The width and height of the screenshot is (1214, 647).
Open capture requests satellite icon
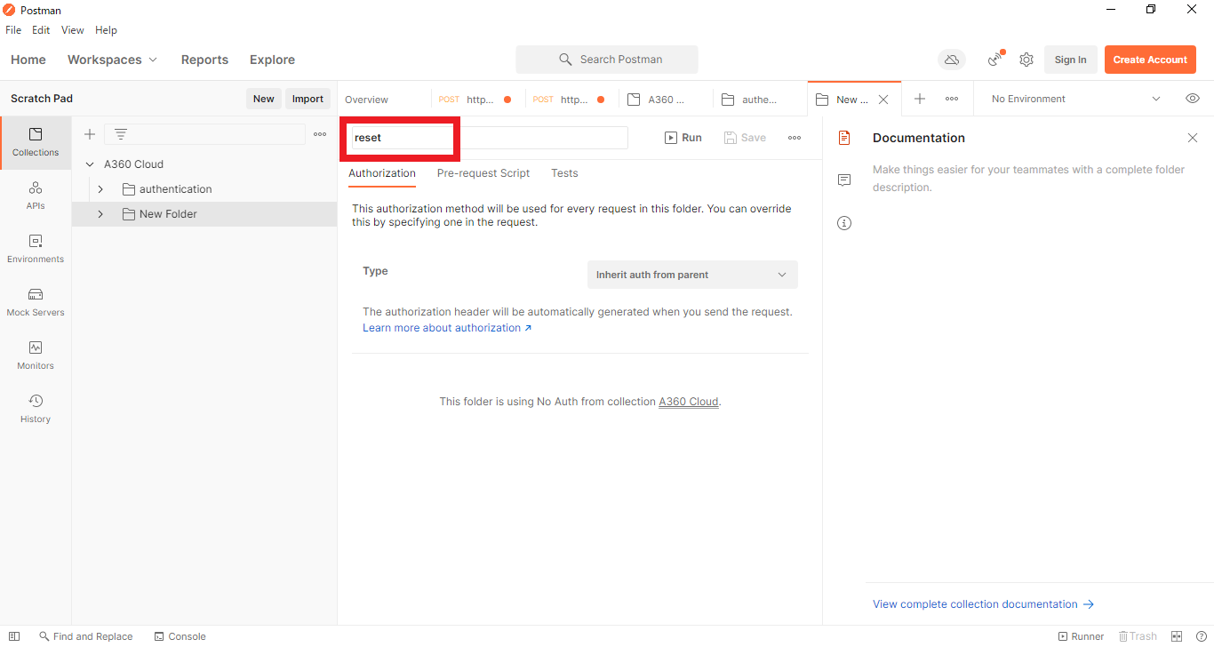tap(995, 60)
